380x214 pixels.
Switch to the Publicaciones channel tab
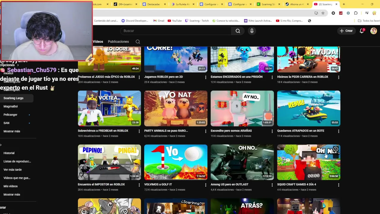(118, 42)
